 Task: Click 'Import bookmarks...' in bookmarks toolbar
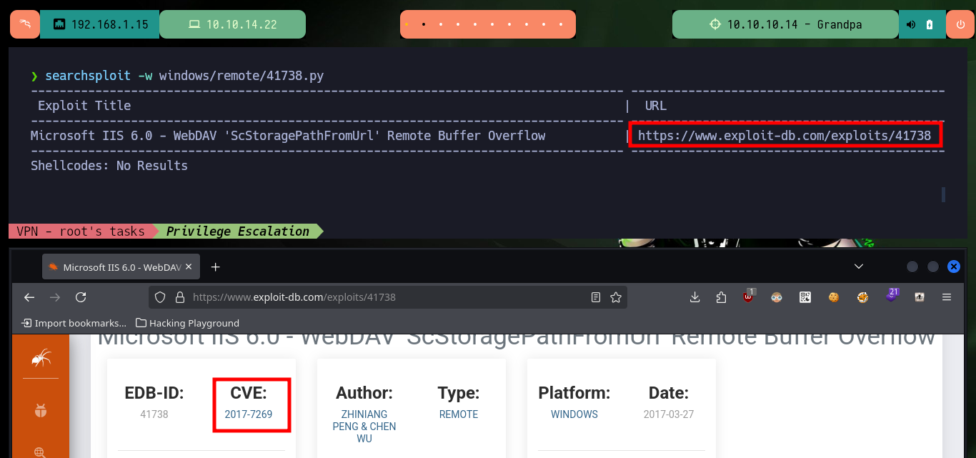[x=74, y=323]
